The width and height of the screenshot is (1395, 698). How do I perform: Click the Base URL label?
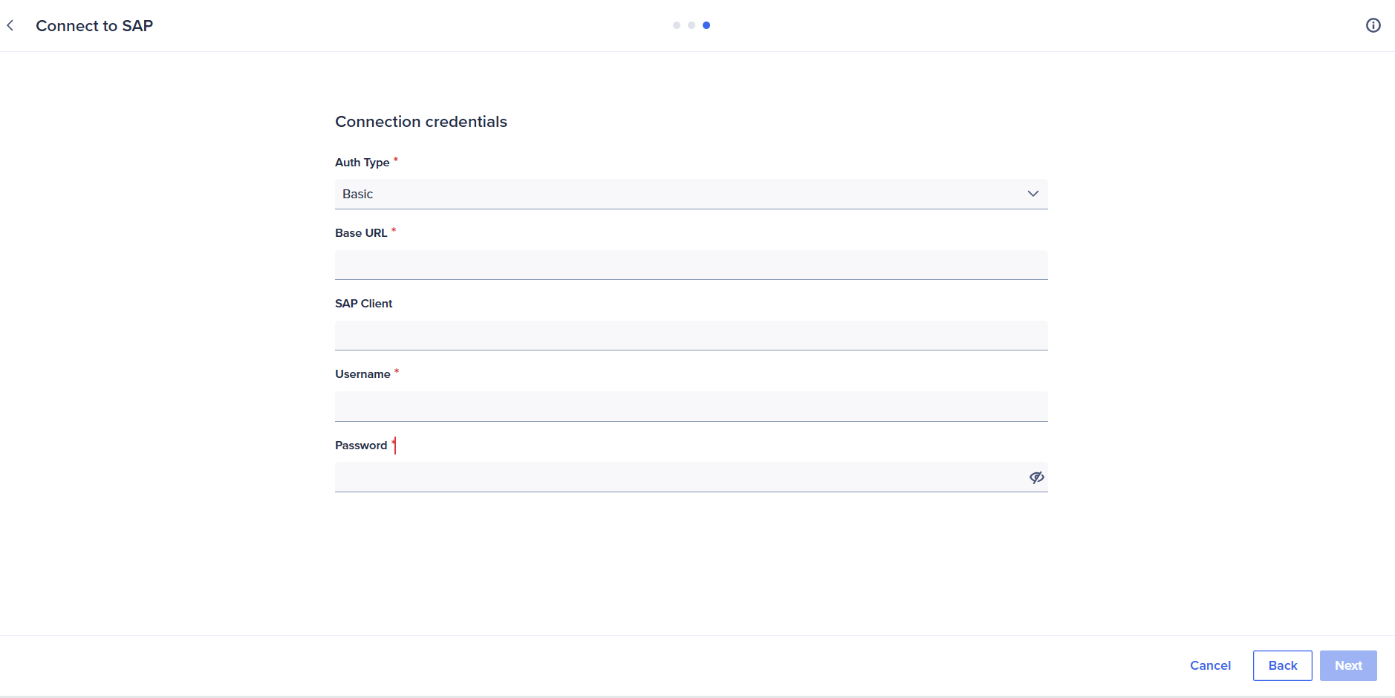click(361, 233)
